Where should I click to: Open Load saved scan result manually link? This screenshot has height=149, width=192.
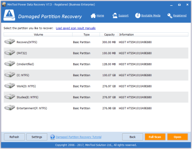pyautogui.click(x=76, y=28)
